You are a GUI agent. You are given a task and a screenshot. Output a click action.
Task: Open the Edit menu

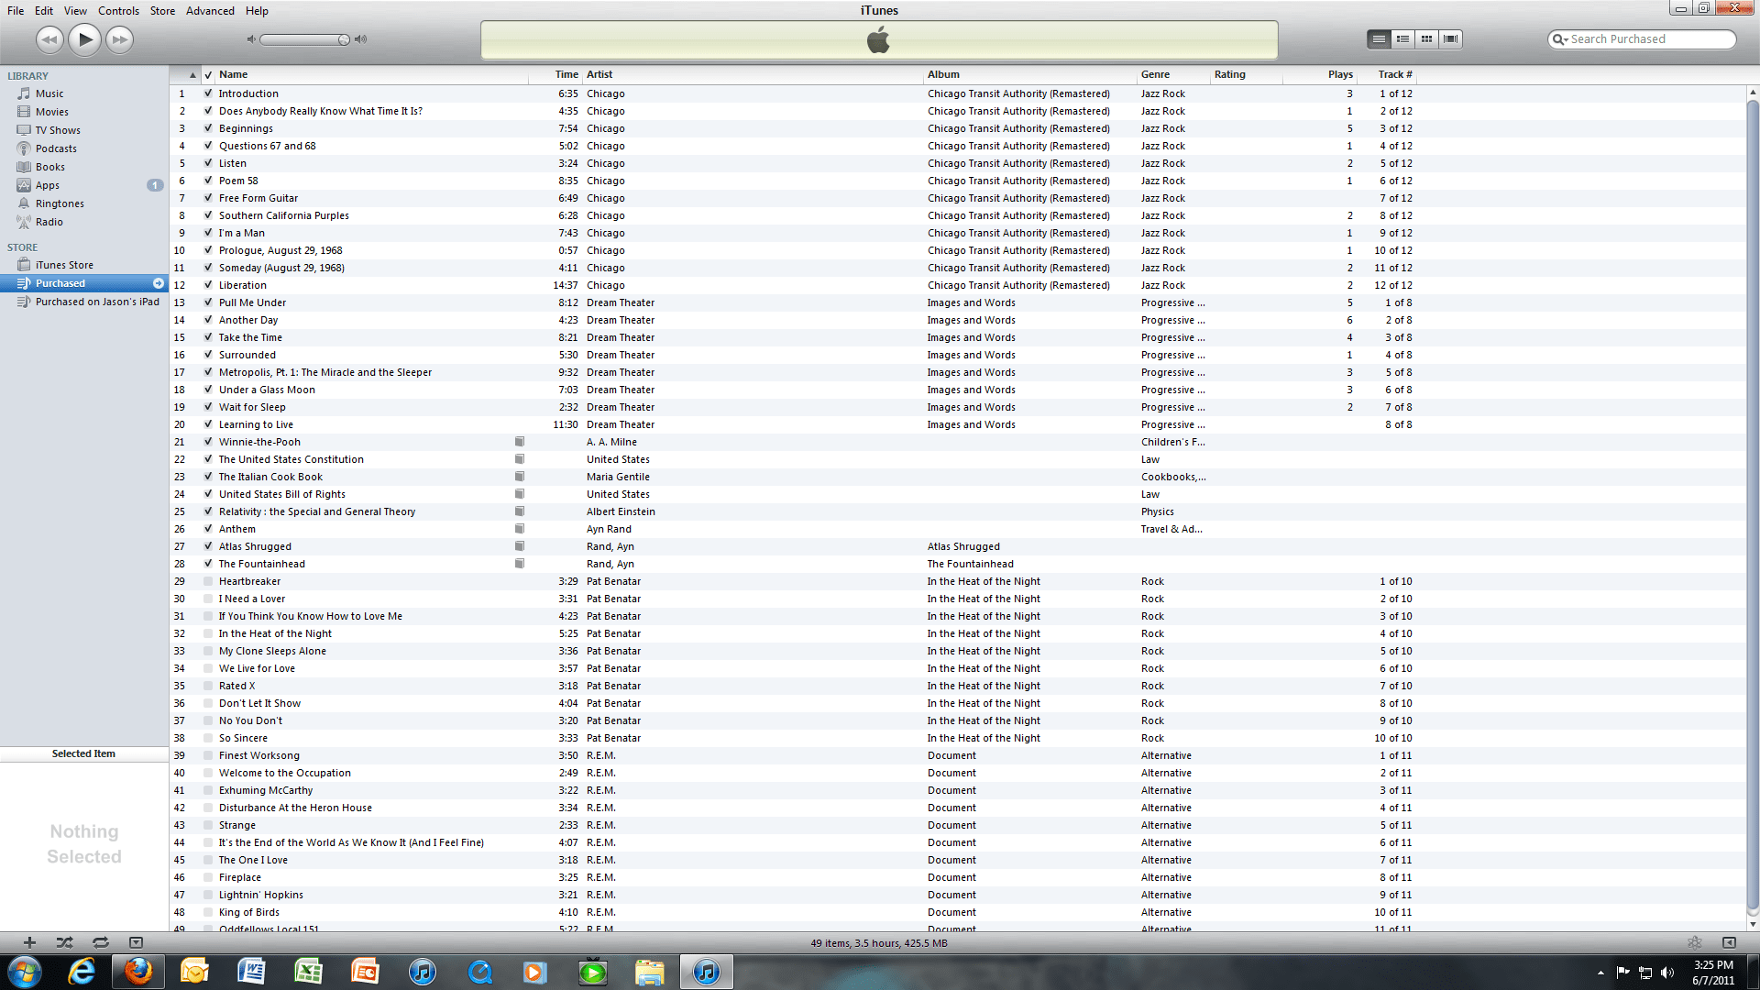point(44,11)
